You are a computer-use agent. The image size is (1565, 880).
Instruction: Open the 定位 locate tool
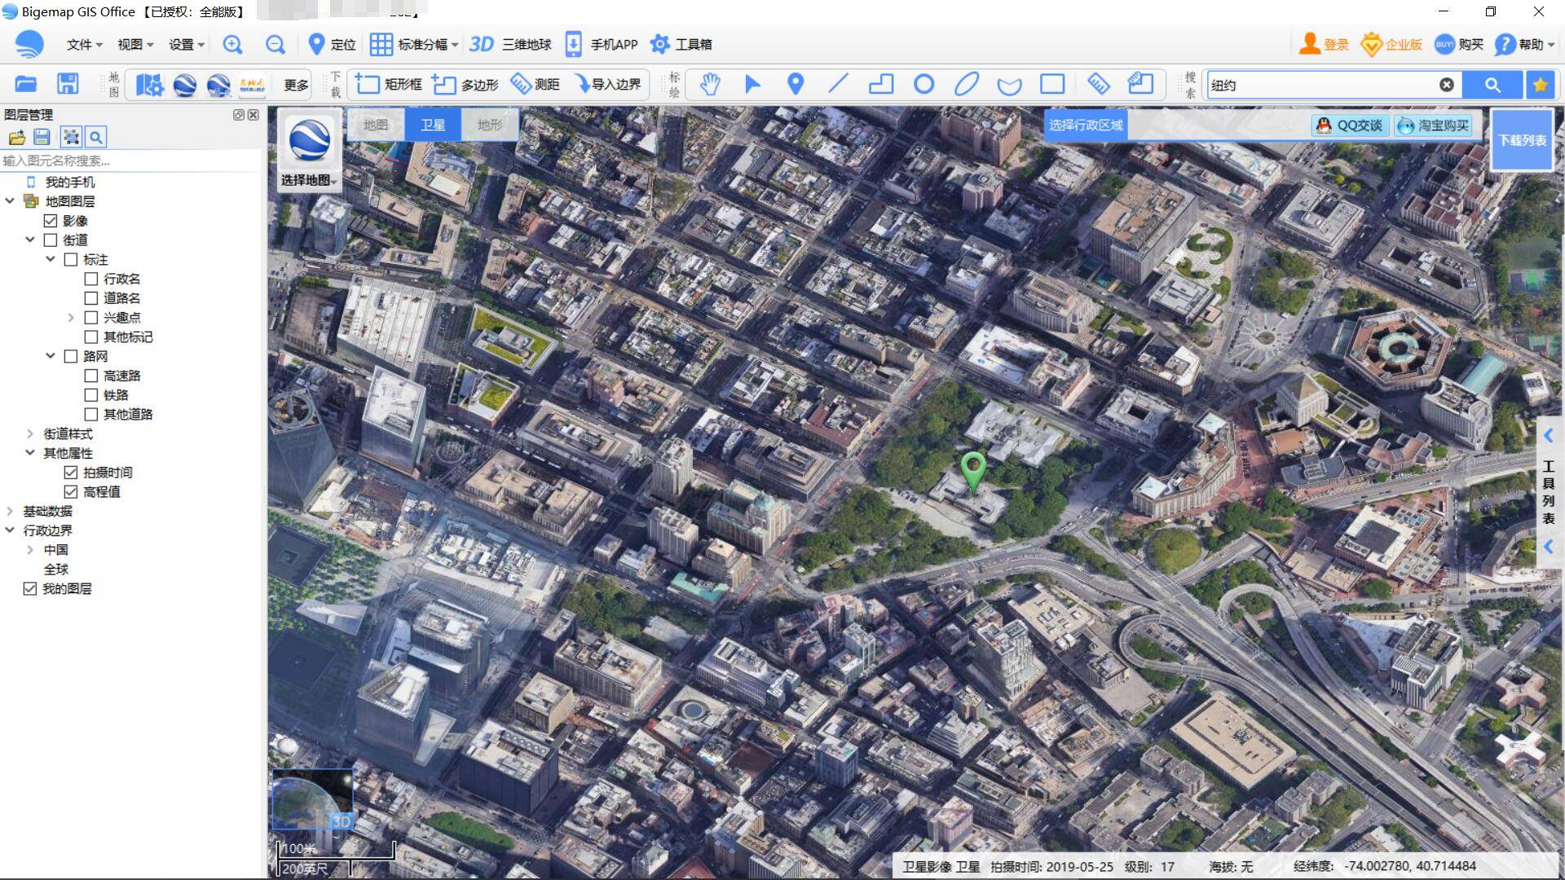(x=332, y=45)
